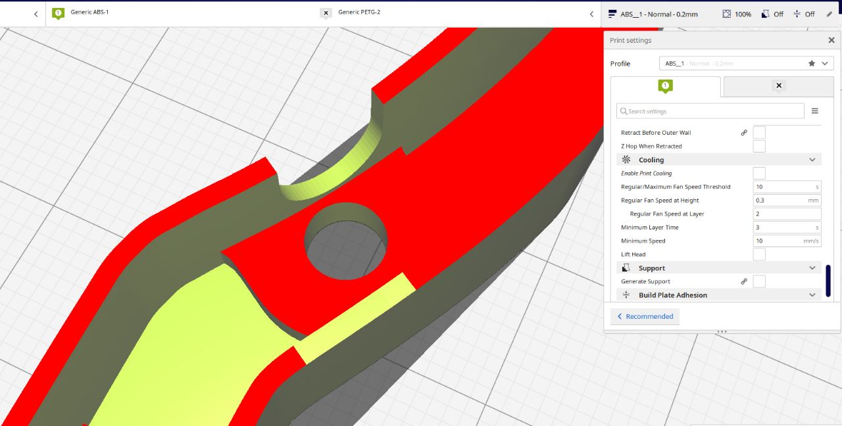Click the link icon beside Generate Support

tap(744, 281)
